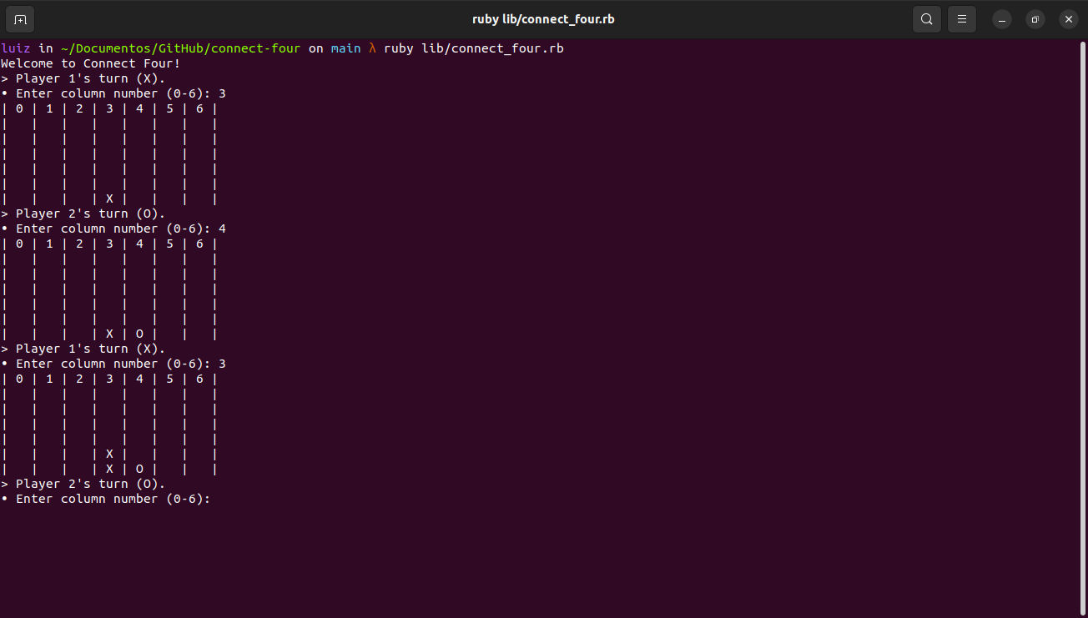
Task: Select the window title text
Action: (544, 19)
